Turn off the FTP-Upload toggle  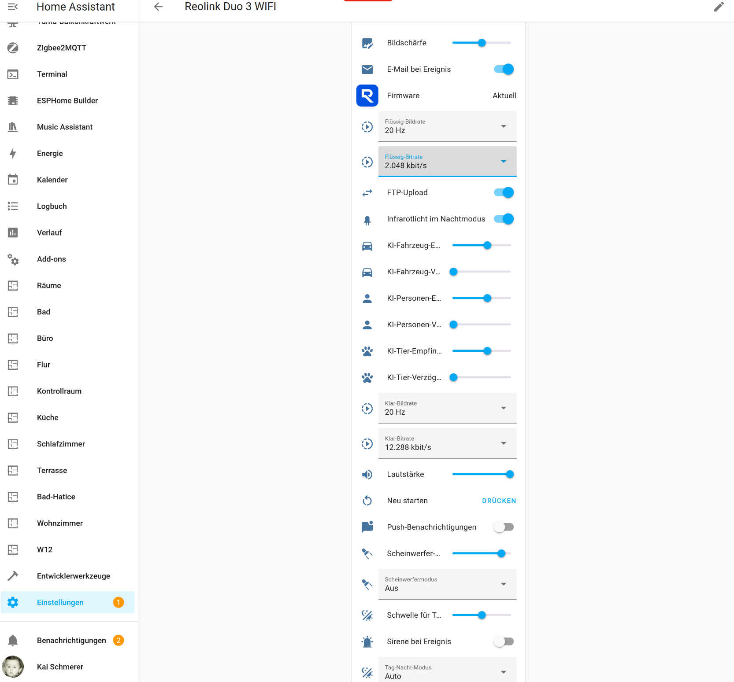tap(504, 192)
